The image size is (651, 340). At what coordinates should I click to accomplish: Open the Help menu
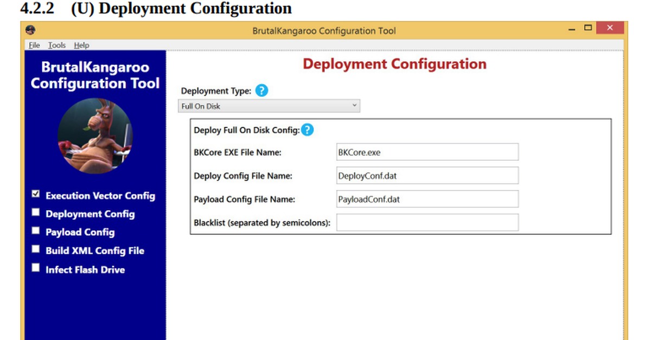[81, 45]
